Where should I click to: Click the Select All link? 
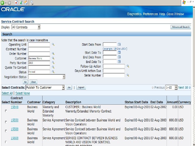click(x=7, y=93)
